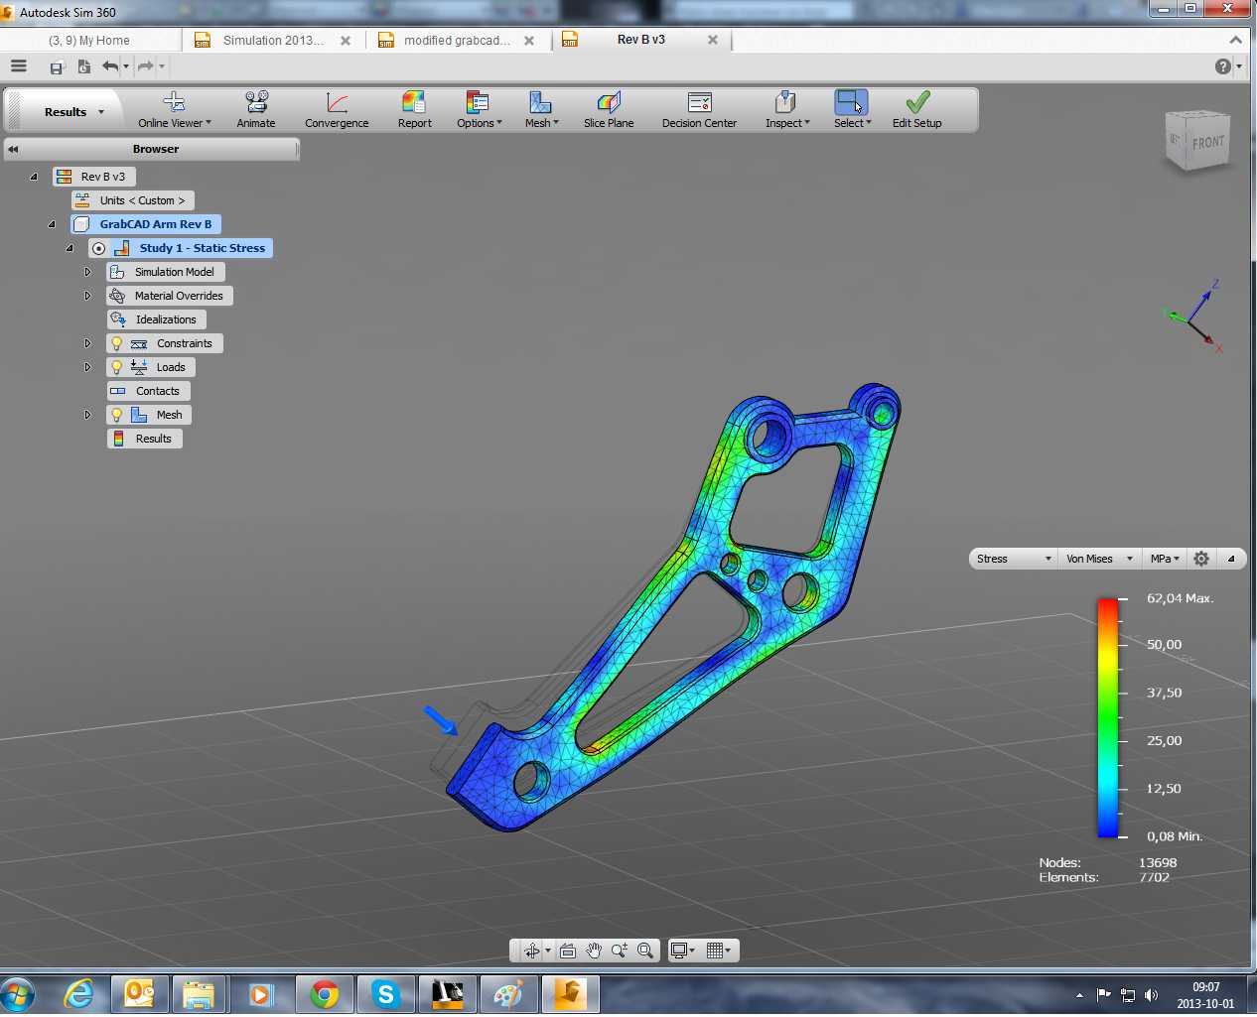Viewport: 1257px width, 1017px height.
Task: Activate Study 1 radio button
Action: pyautogui.click(x=98, y=248)
